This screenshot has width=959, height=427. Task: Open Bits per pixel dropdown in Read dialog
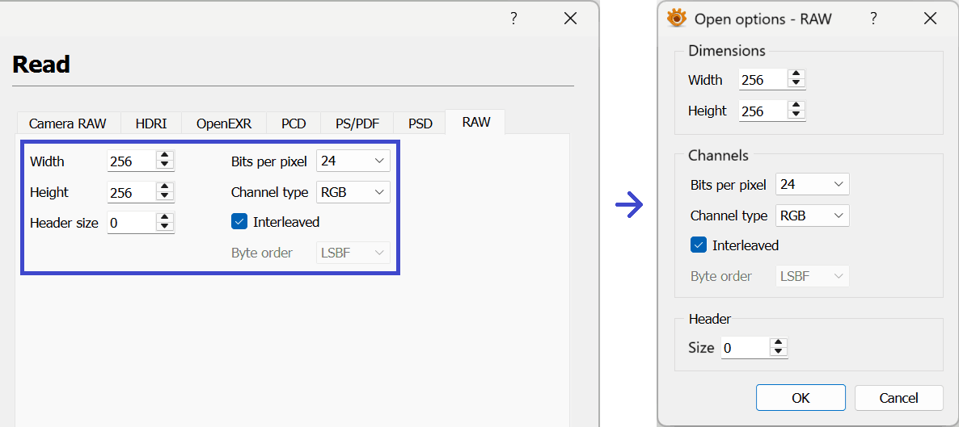pos(353,161)
